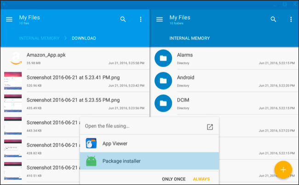
Task: Click the open-external icon in the dialog
Action: 210,127
